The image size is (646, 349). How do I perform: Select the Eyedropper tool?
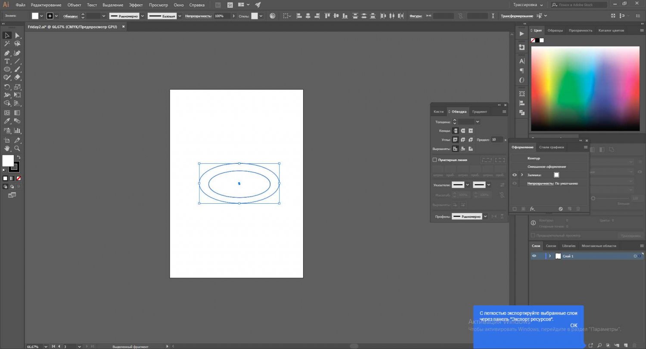pyautogui.click(x=7, y=122)
